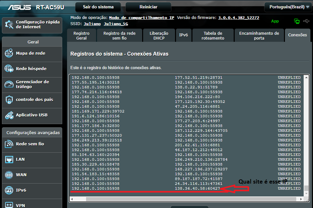Click the log entry 181.169.171.229:39702
313x208 pixels.
[x=98, y=112]
